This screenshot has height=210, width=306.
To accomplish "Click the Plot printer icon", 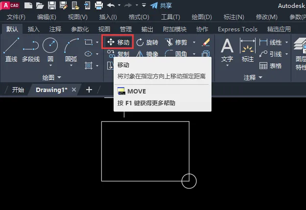I will (x=99, y=5).
